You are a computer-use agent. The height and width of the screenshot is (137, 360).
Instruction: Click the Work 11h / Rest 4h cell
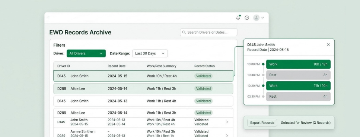(x=162, y=101)
